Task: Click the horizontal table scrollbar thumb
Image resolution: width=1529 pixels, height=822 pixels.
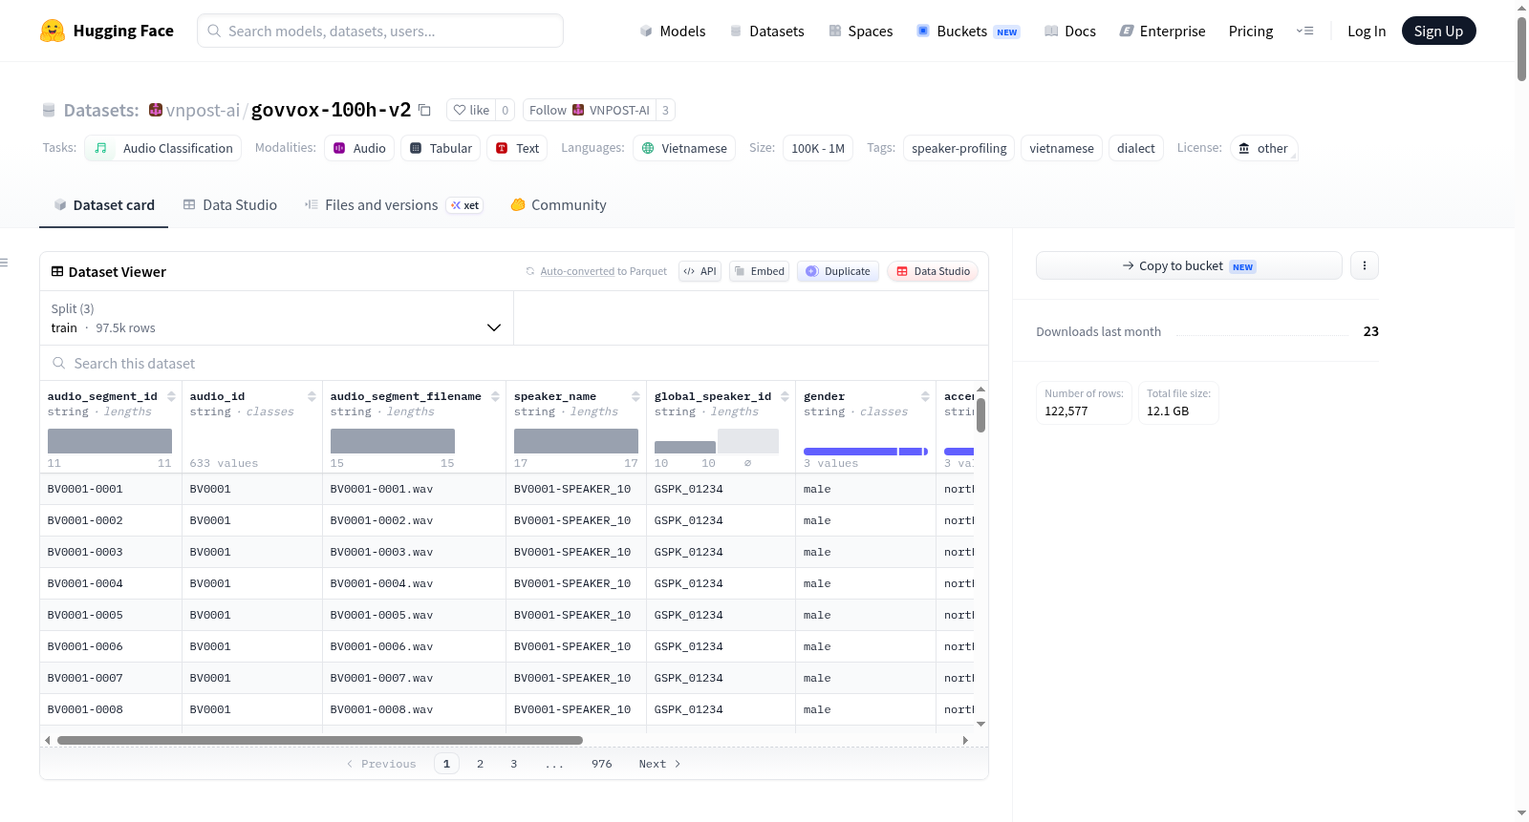Action: pyautogui.click(x=320, y=740)
